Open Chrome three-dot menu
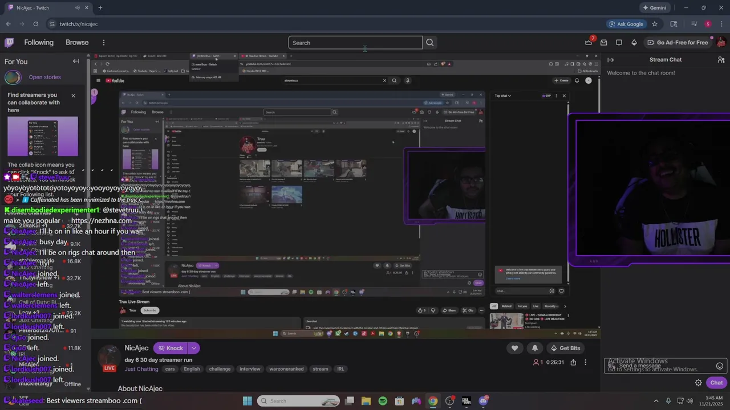This screenshot has height=410, width=730. click(722, 24)
